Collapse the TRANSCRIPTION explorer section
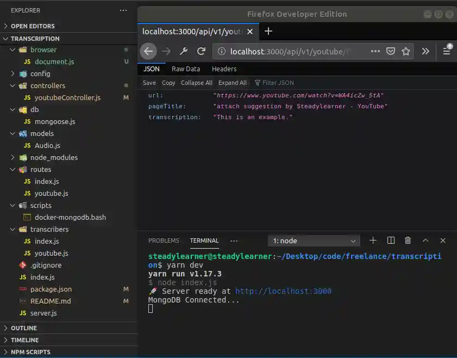457x358 pixels. click(35, 39)
